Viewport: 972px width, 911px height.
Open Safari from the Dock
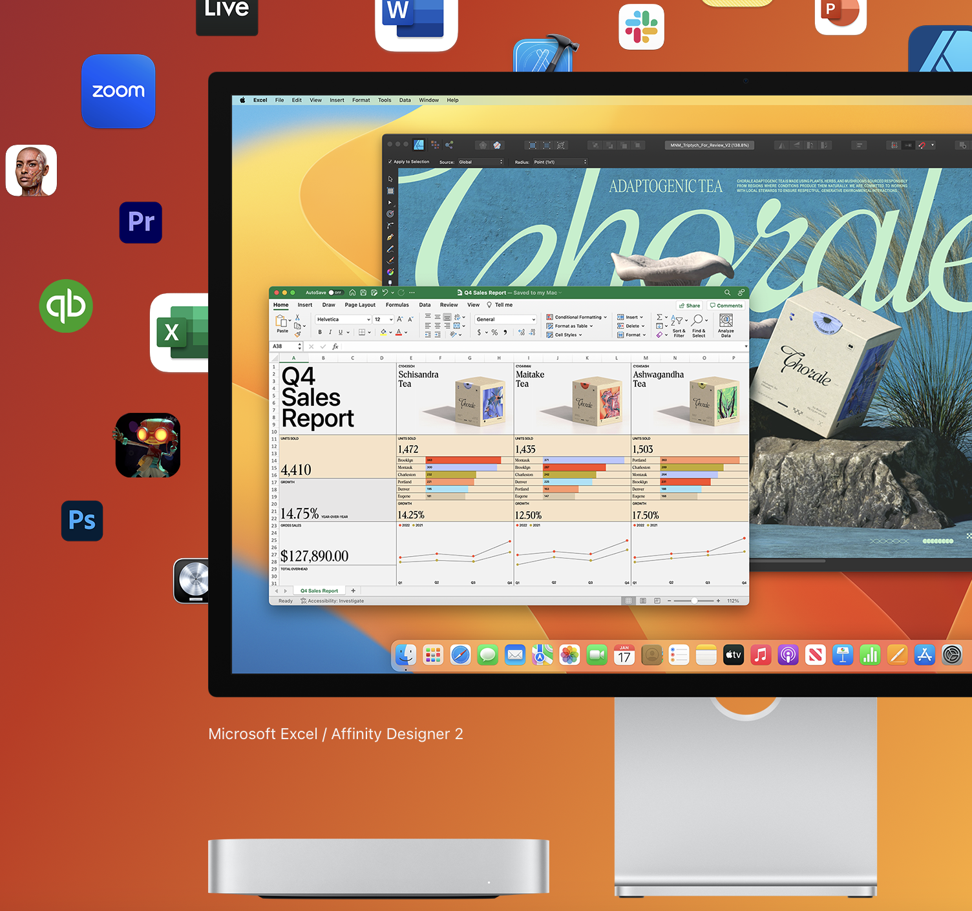point(460,655)
